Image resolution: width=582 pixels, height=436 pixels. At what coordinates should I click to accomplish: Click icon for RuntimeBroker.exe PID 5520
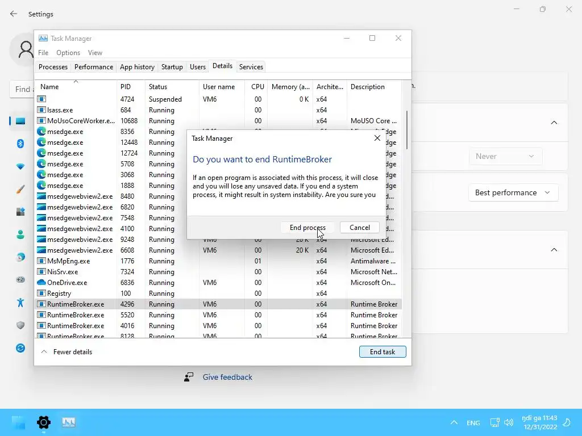tap(41, 315)
